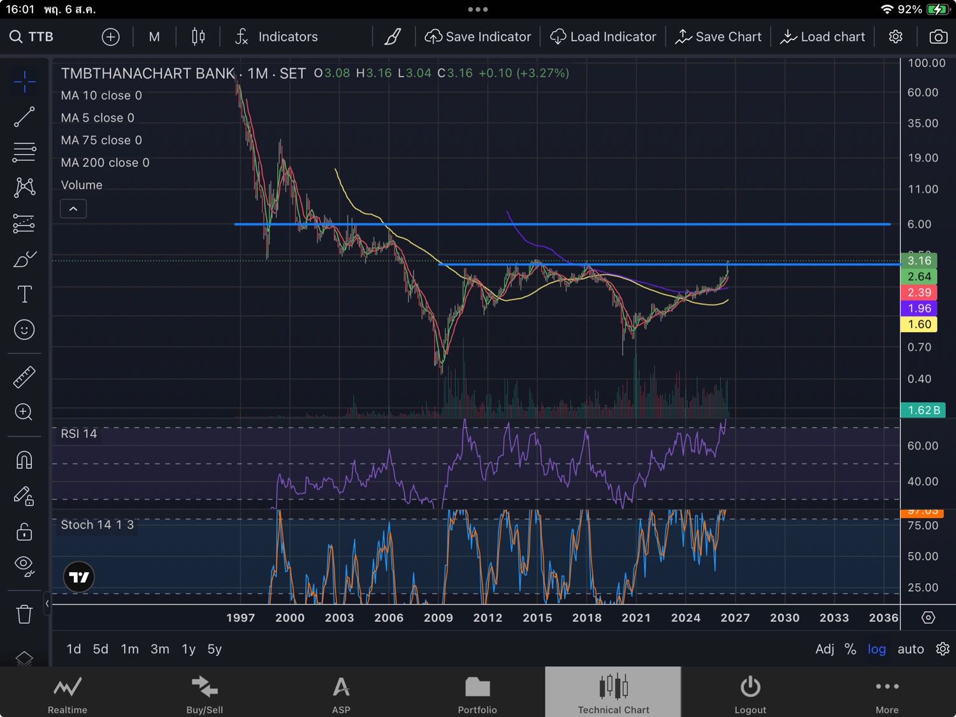Open the Fibonacci retracement tool

tap(24, 152)
